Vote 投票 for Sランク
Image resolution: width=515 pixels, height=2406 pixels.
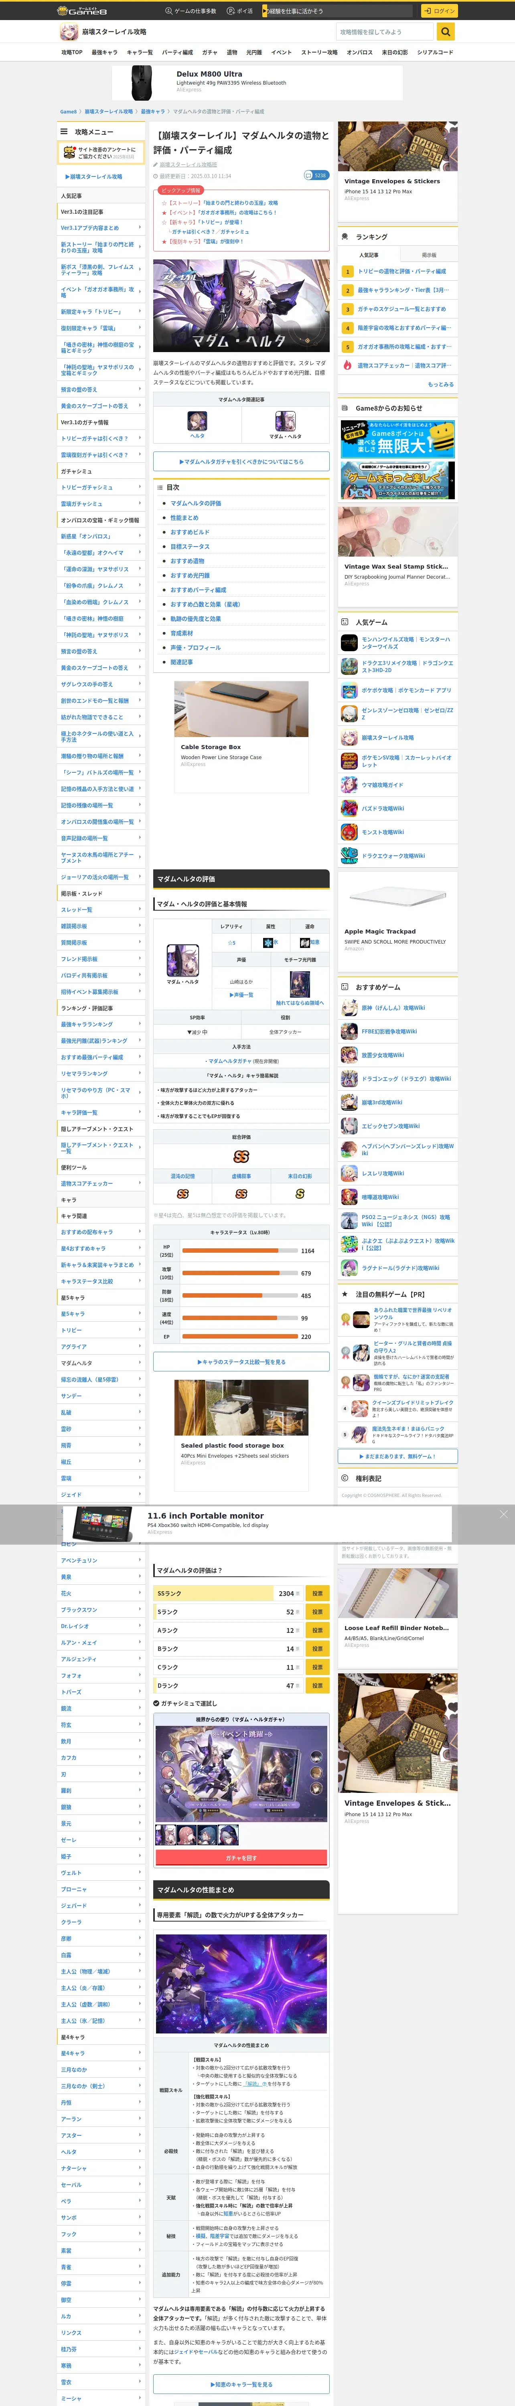[x=317, y=1612]
